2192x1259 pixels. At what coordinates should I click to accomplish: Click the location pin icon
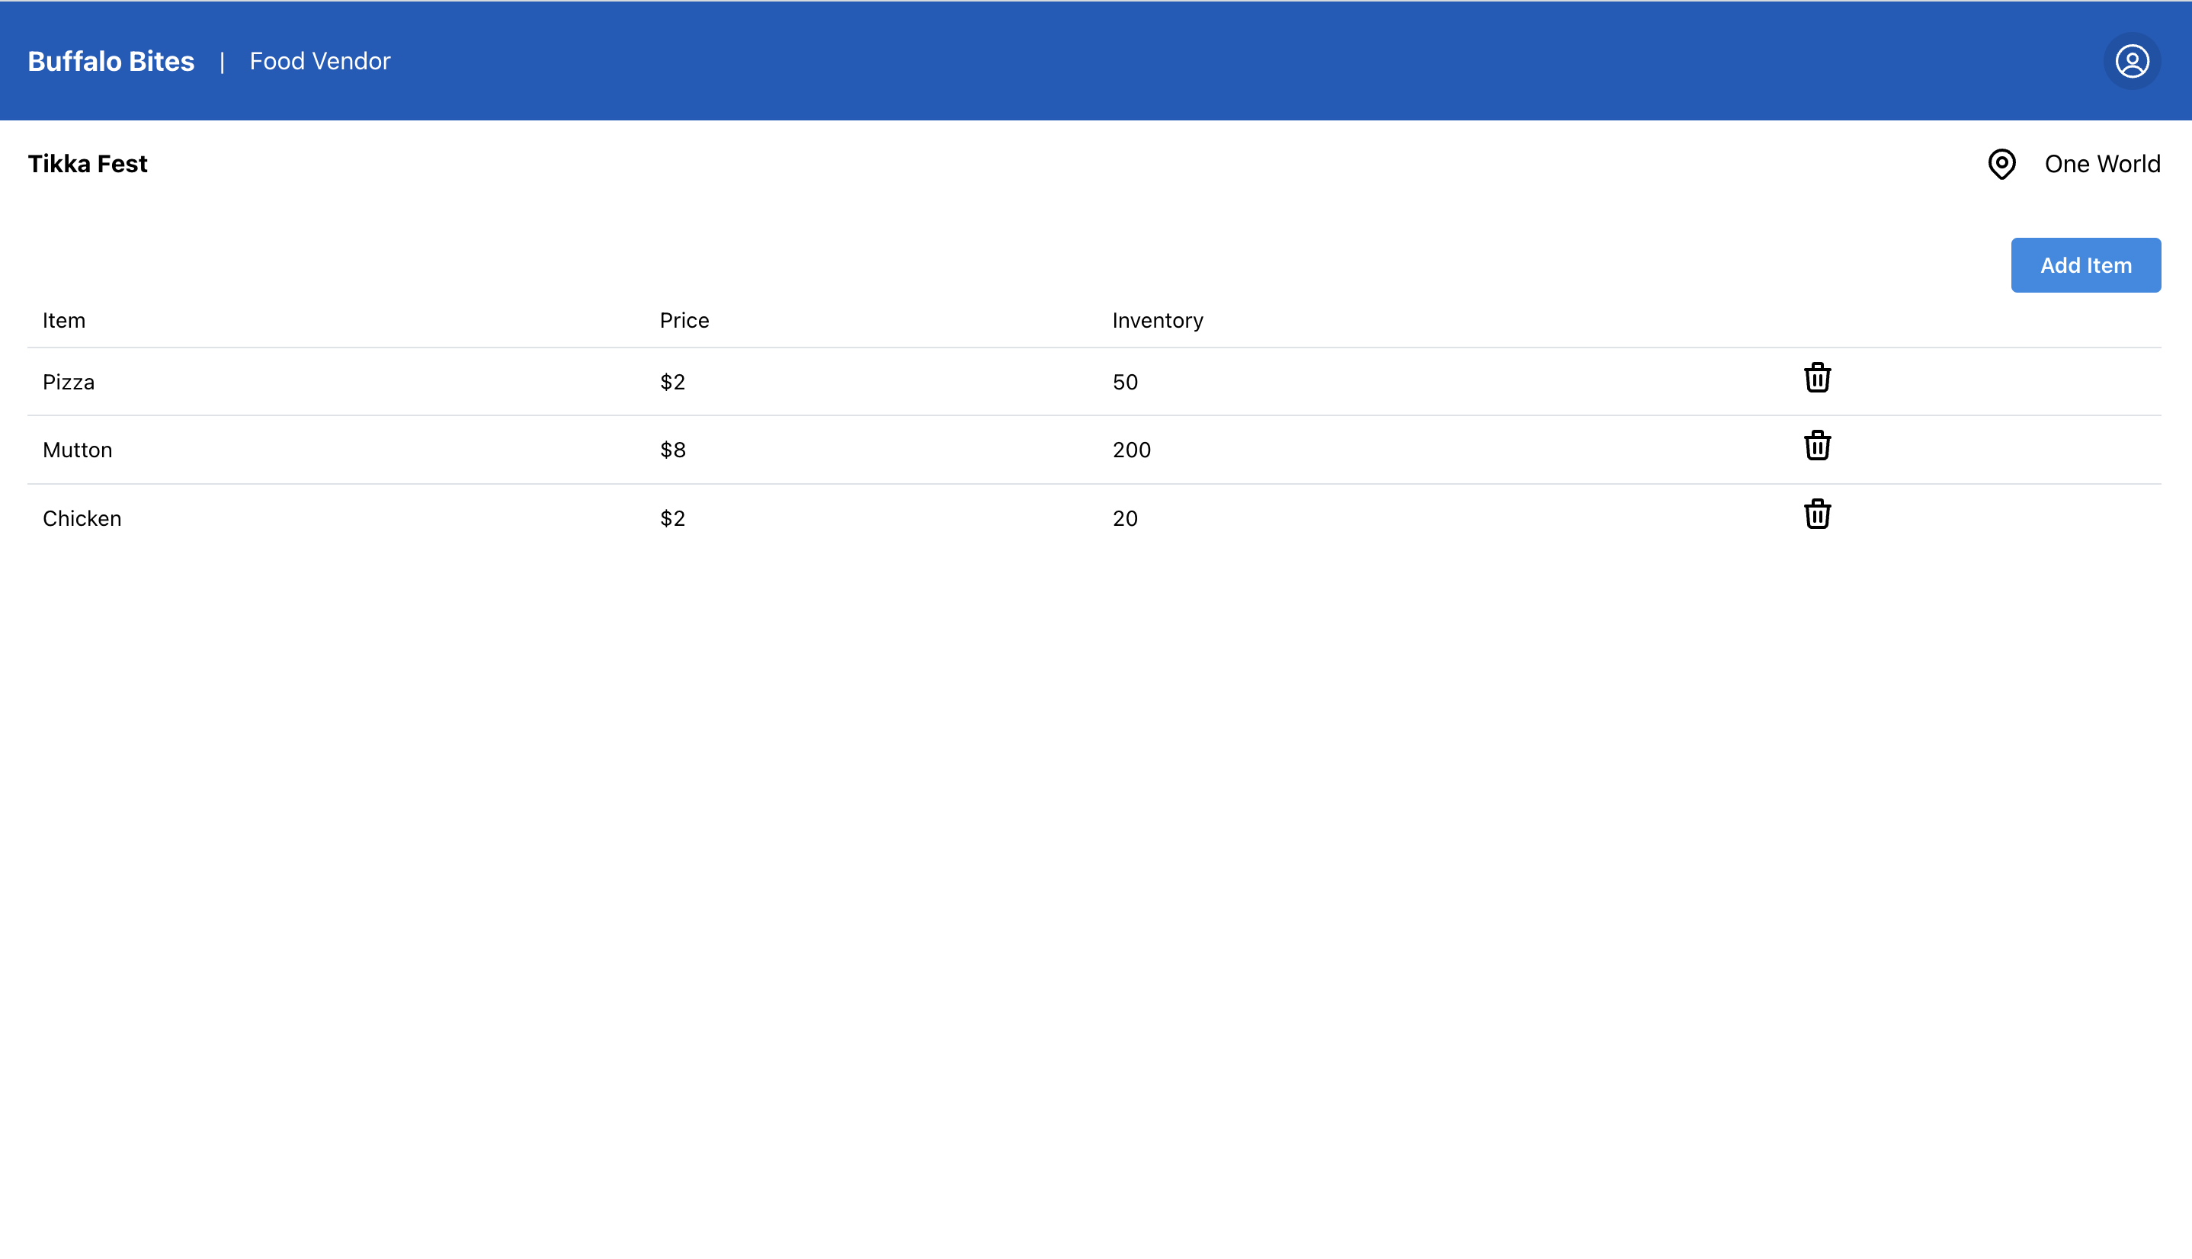click(x=2001, y=165)
